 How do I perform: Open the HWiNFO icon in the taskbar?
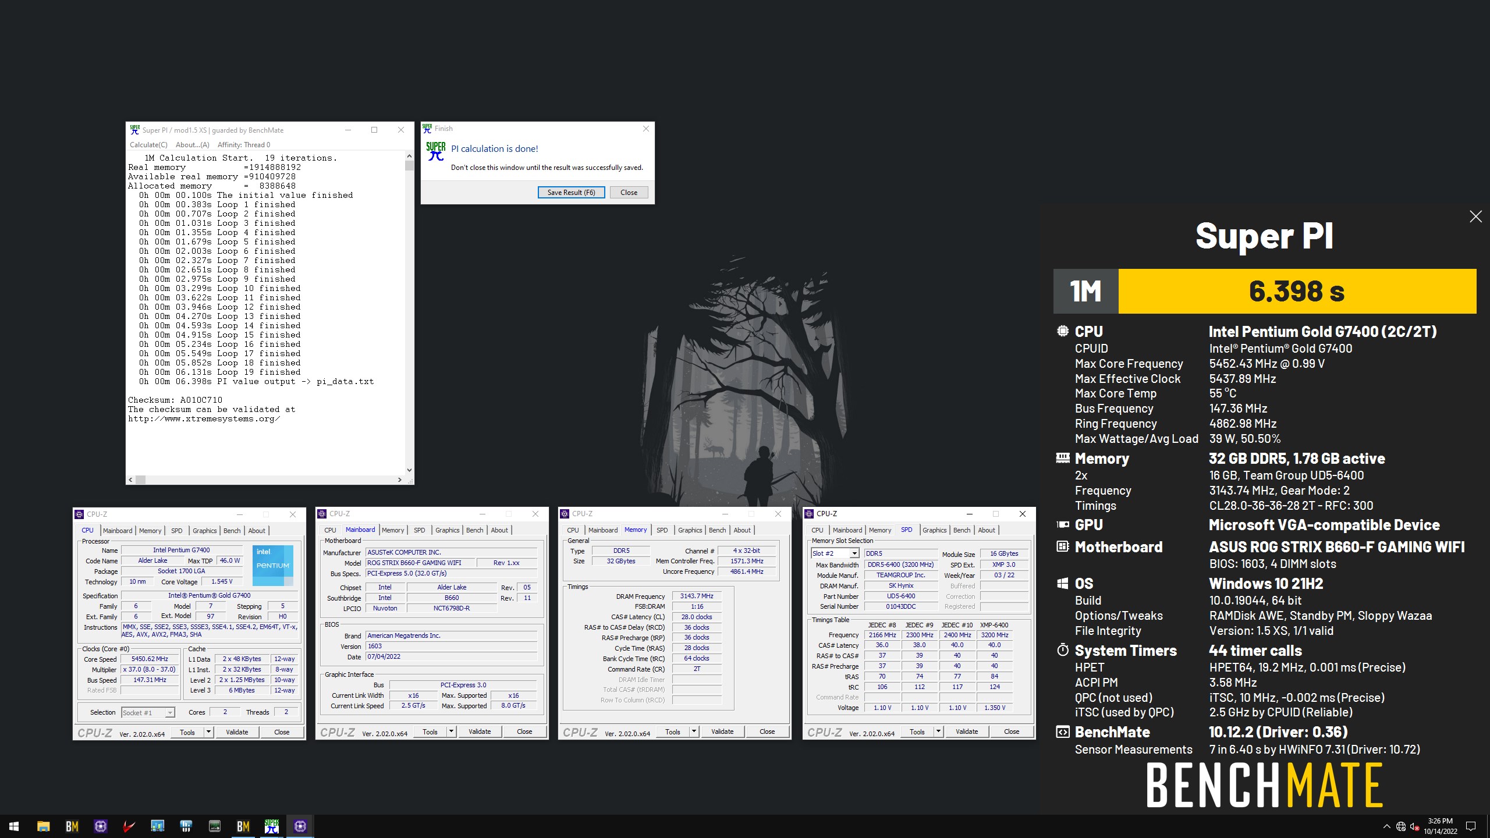(186, 826)
